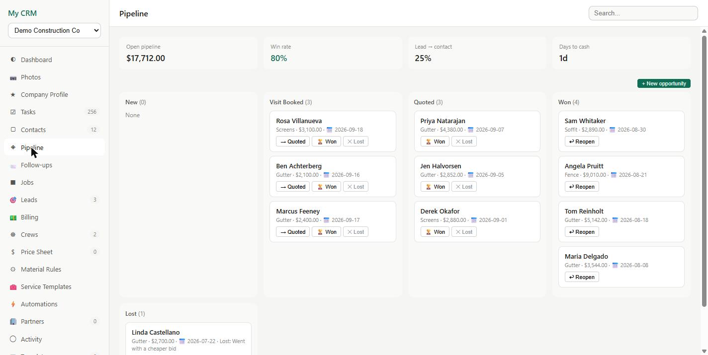The width and height of the screenshot is (708, 355).
Task: Click the My CRM logo title
Action: pyautogui.click(x=22, y=13)
